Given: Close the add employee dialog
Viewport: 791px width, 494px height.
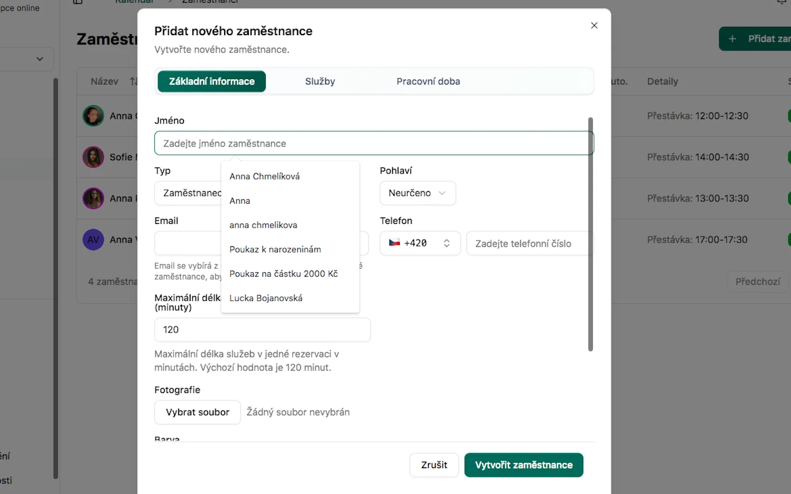Looking at the screenshot, I should point(594,25).
